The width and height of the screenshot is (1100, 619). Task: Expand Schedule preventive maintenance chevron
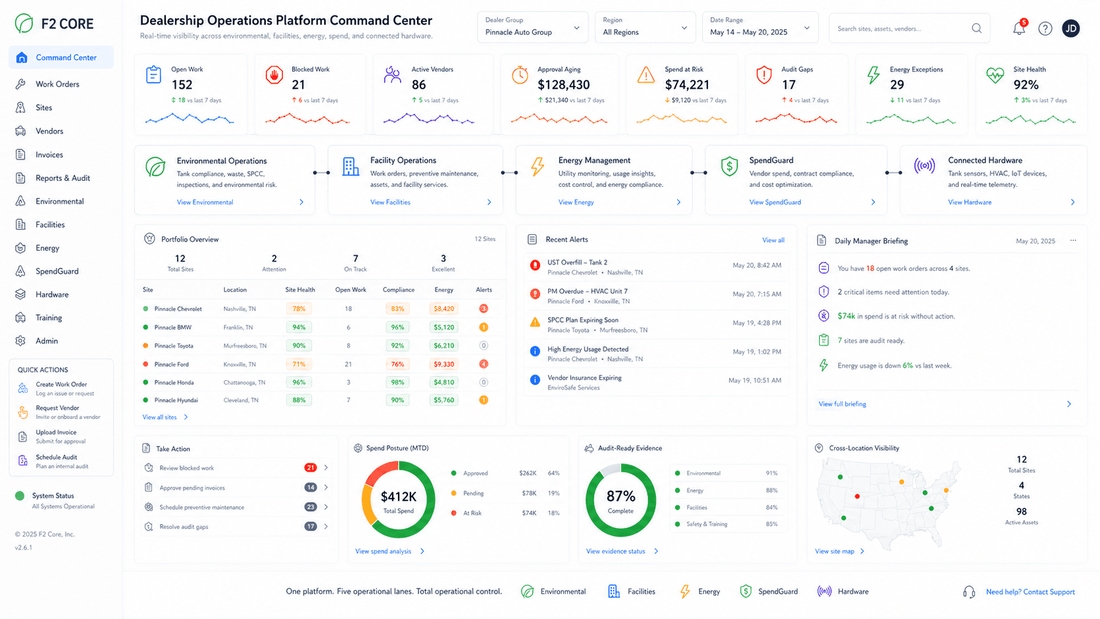pyautogui.click(x=326, y=507)
